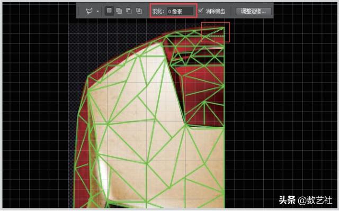Toggle the anti-alias checkbox
The height and width of the screenshot is (211, 339).
coord(201,11)
